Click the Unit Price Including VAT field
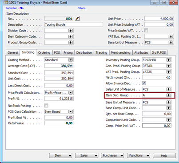 click(x=159, y=24)
